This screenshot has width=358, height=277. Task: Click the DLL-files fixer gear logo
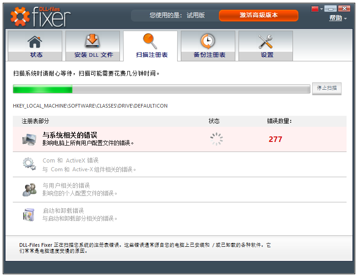pos(20,16)
